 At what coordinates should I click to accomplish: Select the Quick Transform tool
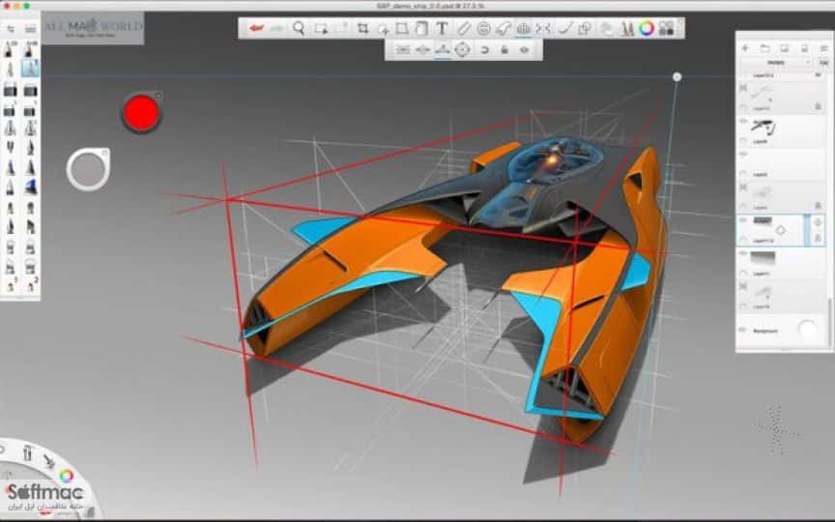tap(383, 29)
